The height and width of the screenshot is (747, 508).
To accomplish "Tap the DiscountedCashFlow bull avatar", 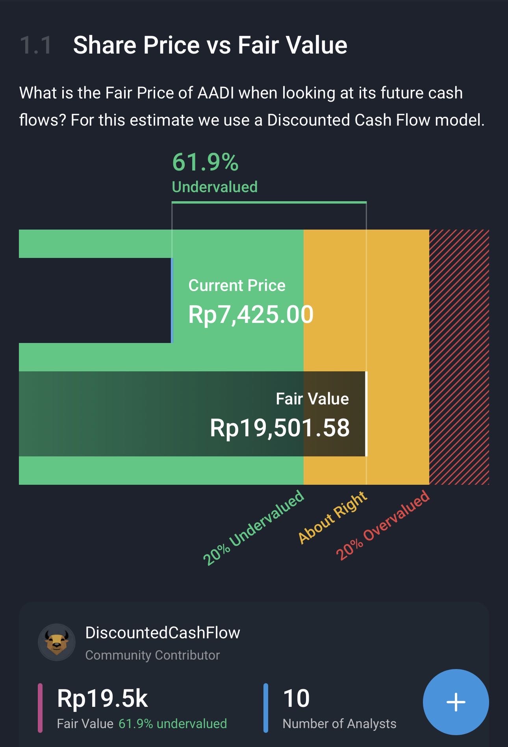I will pos(57,642).
